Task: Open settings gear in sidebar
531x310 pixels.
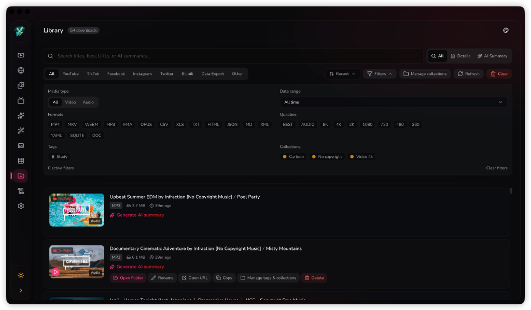Action: 21,206
